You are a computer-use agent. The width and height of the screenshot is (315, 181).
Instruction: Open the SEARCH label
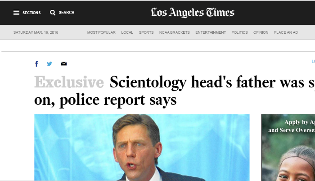(67, 13)
